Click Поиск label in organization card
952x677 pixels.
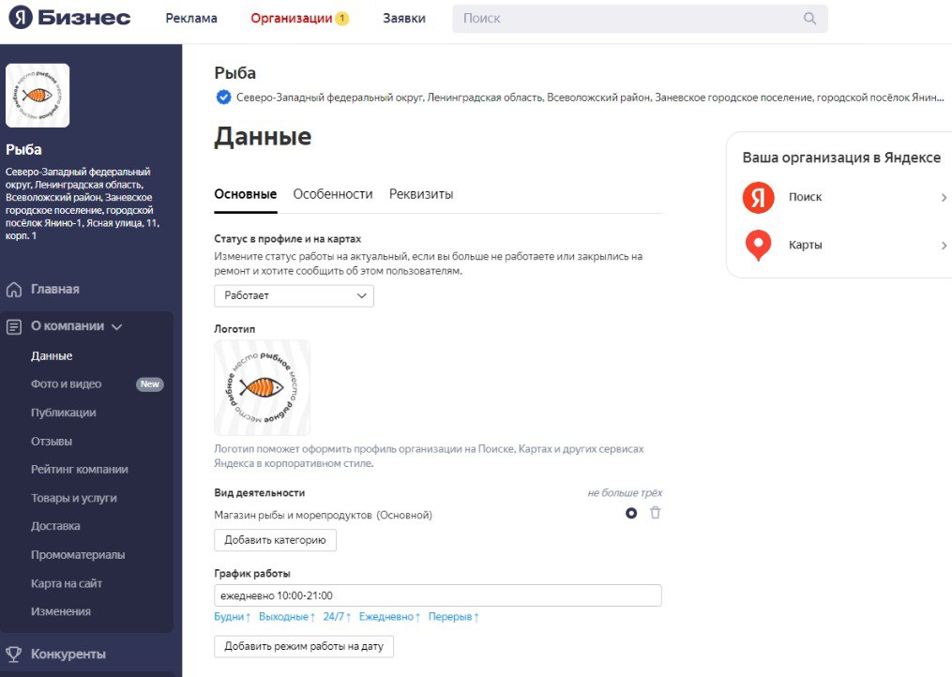pyautogui.click(x=805, y=197)
